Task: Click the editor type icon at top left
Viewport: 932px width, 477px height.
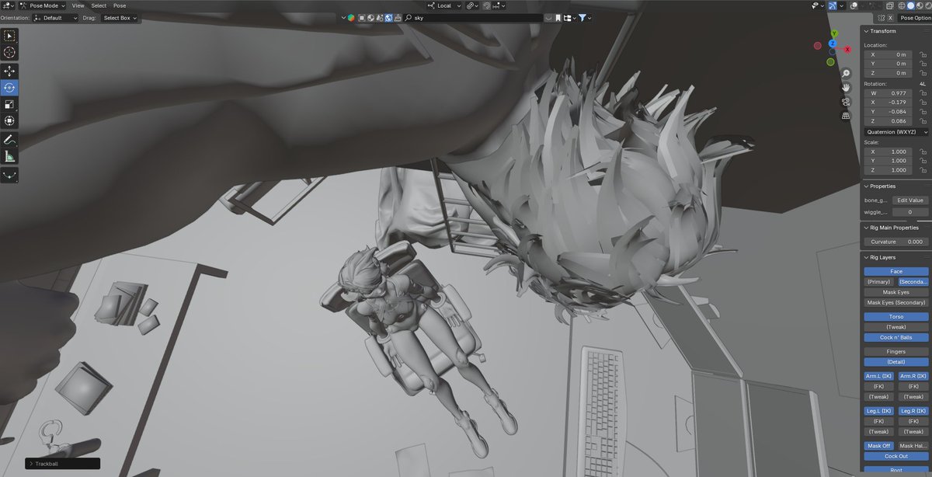Action: [x=8, y=5]
